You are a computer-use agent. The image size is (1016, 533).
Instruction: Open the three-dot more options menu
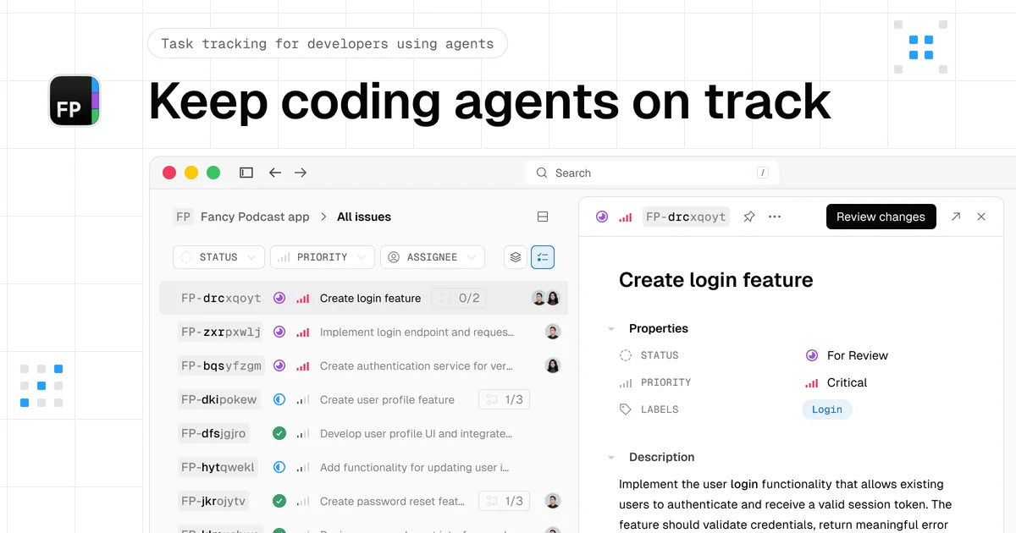[x=775, y=217]
